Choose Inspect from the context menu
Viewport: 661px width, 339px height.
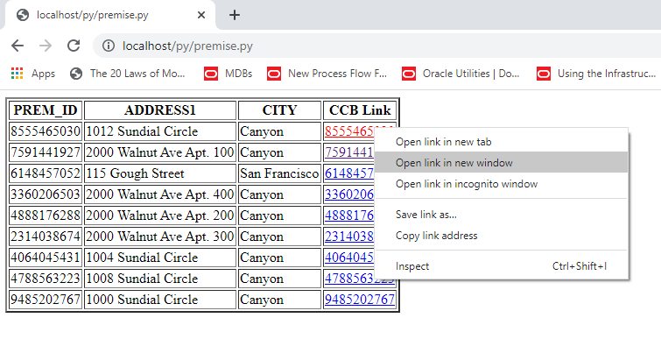click(x=502, y=266)
